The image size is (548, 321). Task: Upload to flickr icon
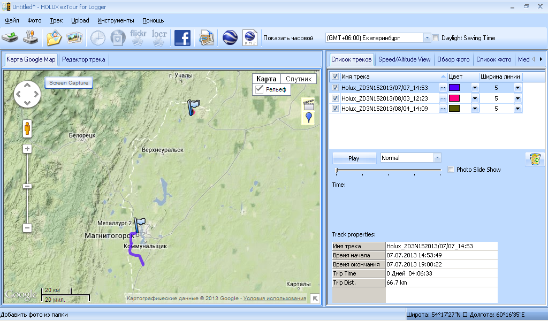coord(138,38)
